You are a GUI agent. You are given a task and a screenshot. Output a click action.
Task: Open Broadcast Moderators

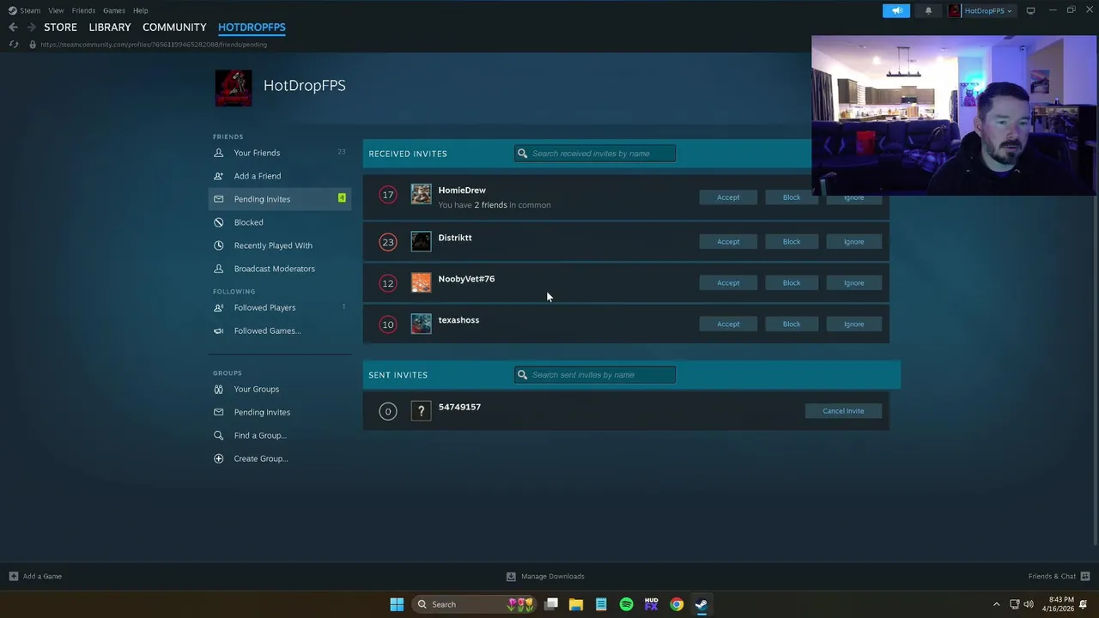click(280, 269)
